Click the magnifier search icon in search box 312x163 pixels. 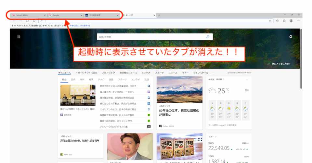pyautogui.click(x=208, y=37)
